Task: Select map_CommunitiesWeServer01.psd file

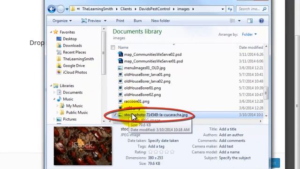Action: click(153, 61)
